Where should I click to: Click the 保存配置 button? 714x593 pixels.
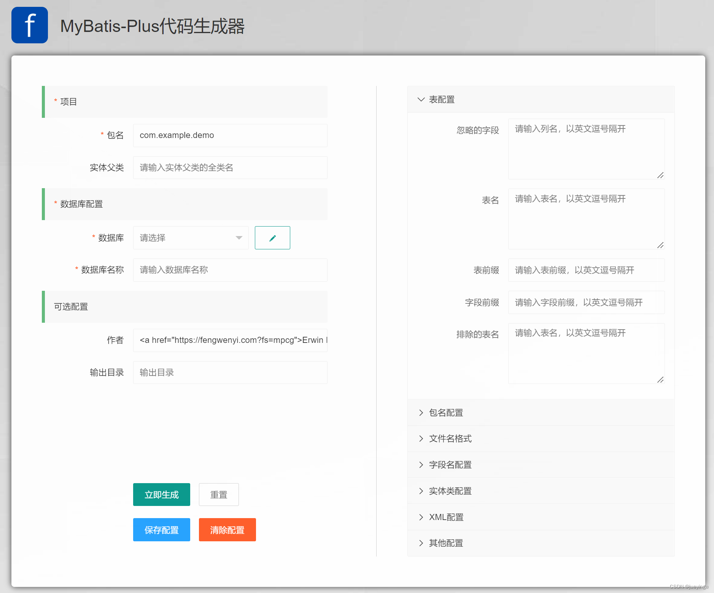162,530
